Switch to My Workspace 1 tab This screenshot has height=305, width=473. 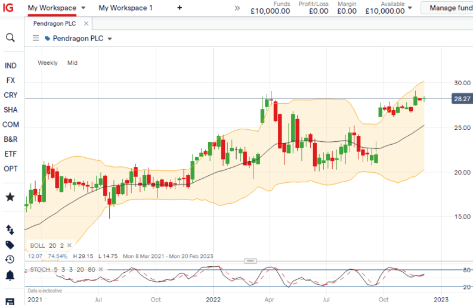click(x=125, y=8)
